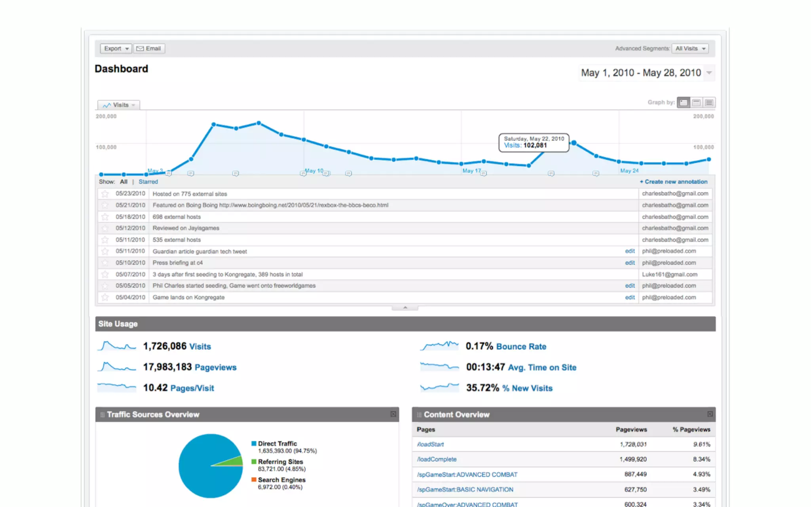Viewport: 811px width, 507px height.
Task: Open the Visits graph metric tab
Action: point(118,105)
